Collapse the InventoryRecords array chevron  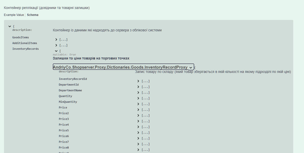coord(56,51)
